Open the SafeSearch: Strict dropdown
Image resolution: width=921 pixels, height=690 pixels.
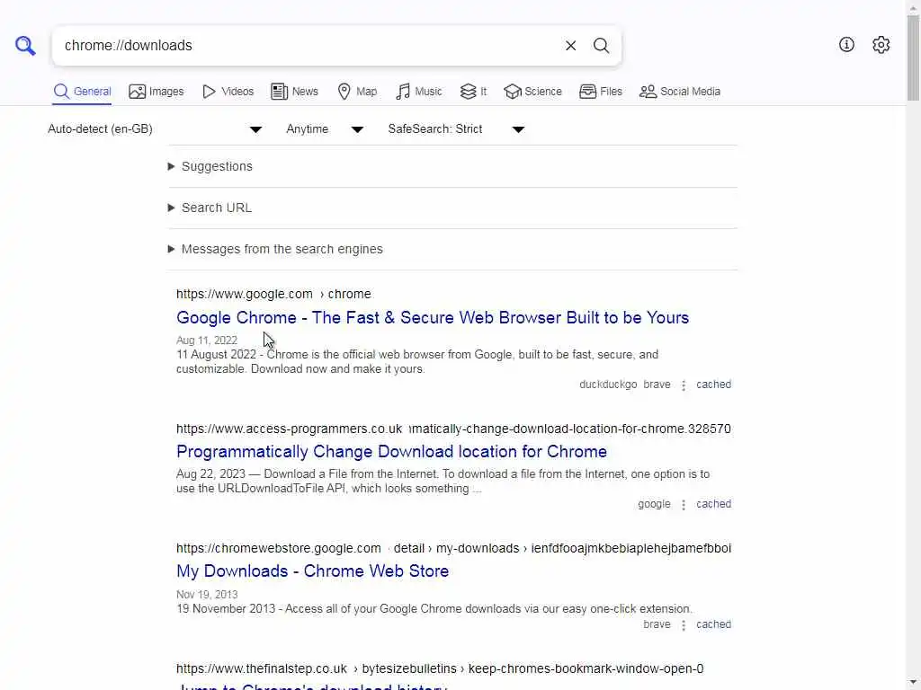(456, 129)
